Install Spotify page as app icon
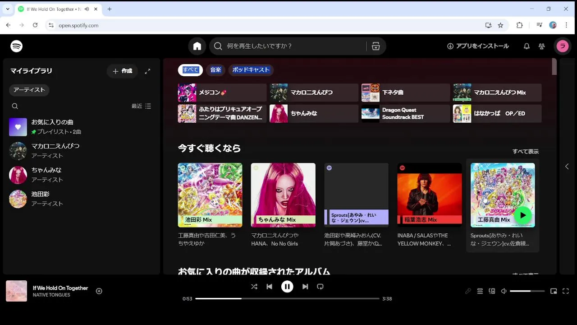Image resolution: width=577 pixels, height=325 pixels. [488, 25]
